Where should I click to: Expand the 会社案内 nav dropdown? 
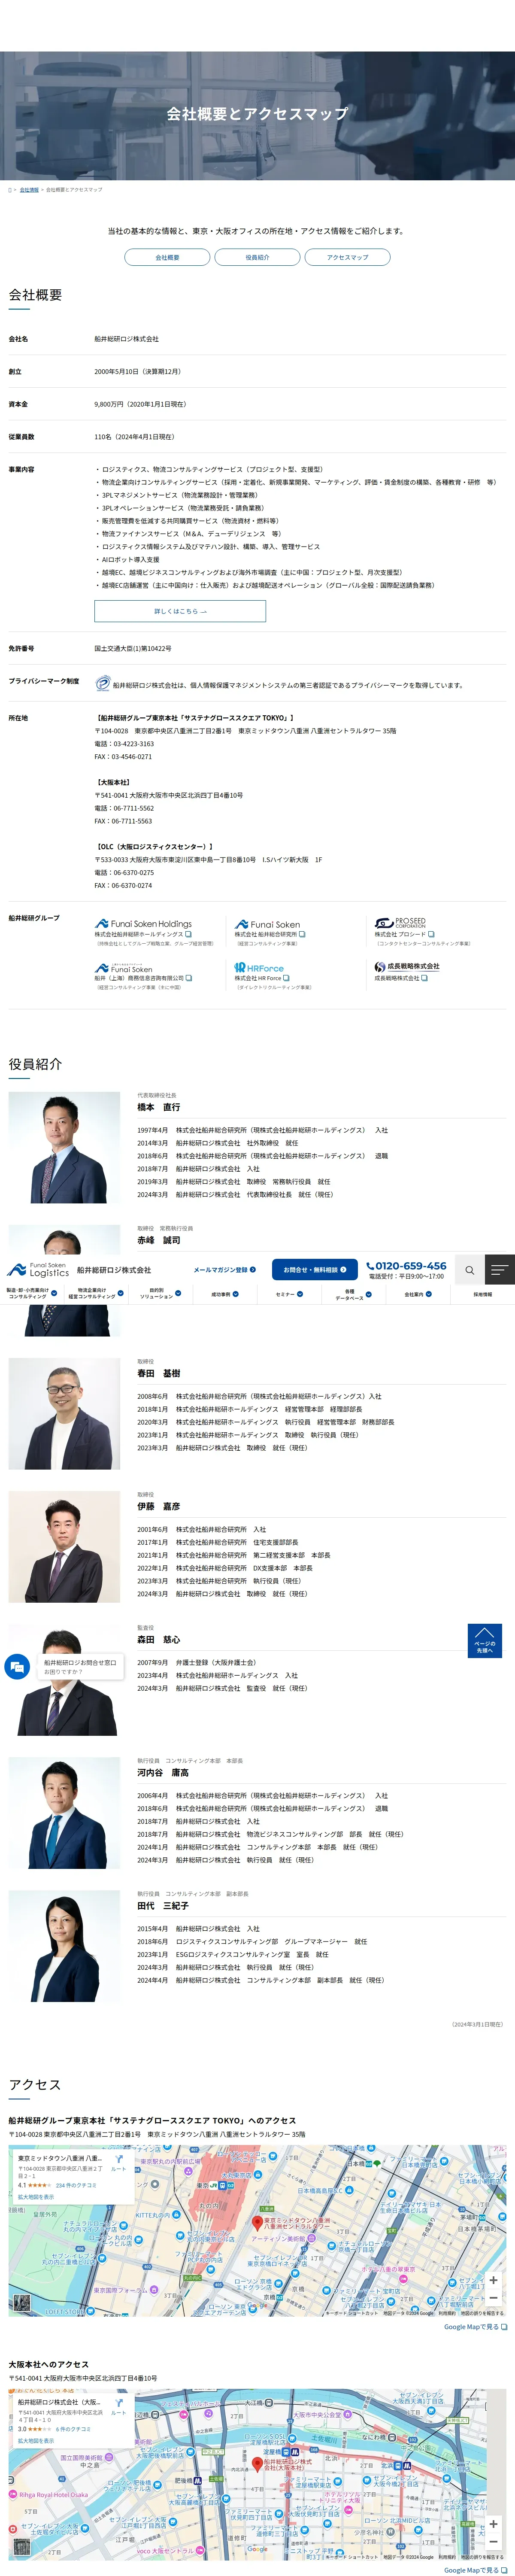click(x=418, y=1294)
